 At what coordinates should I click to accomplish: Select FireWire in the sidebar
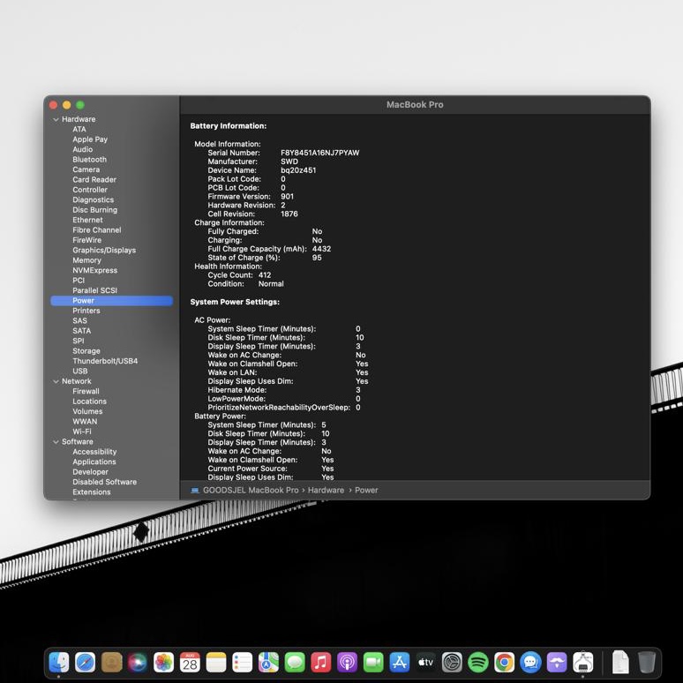coord(87,240)
